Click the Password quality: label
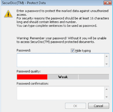 point(29,71)
